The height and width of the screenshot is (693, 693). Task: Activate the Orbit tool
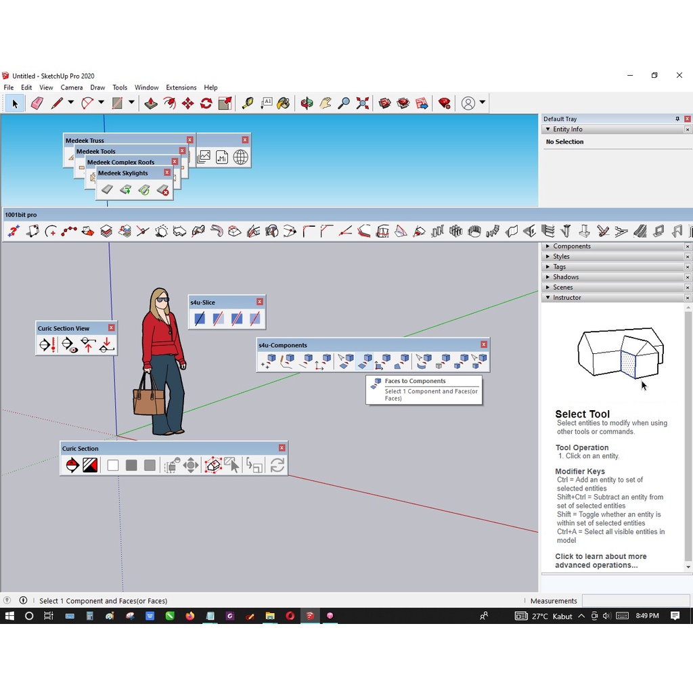(307, 104)
